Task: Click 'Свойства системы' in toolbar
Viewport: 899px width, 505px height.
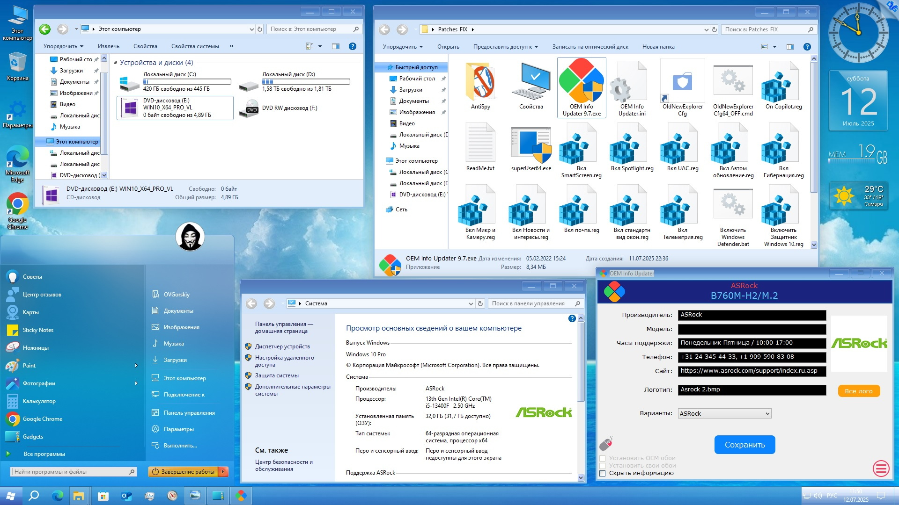Action: coord(195,46)
